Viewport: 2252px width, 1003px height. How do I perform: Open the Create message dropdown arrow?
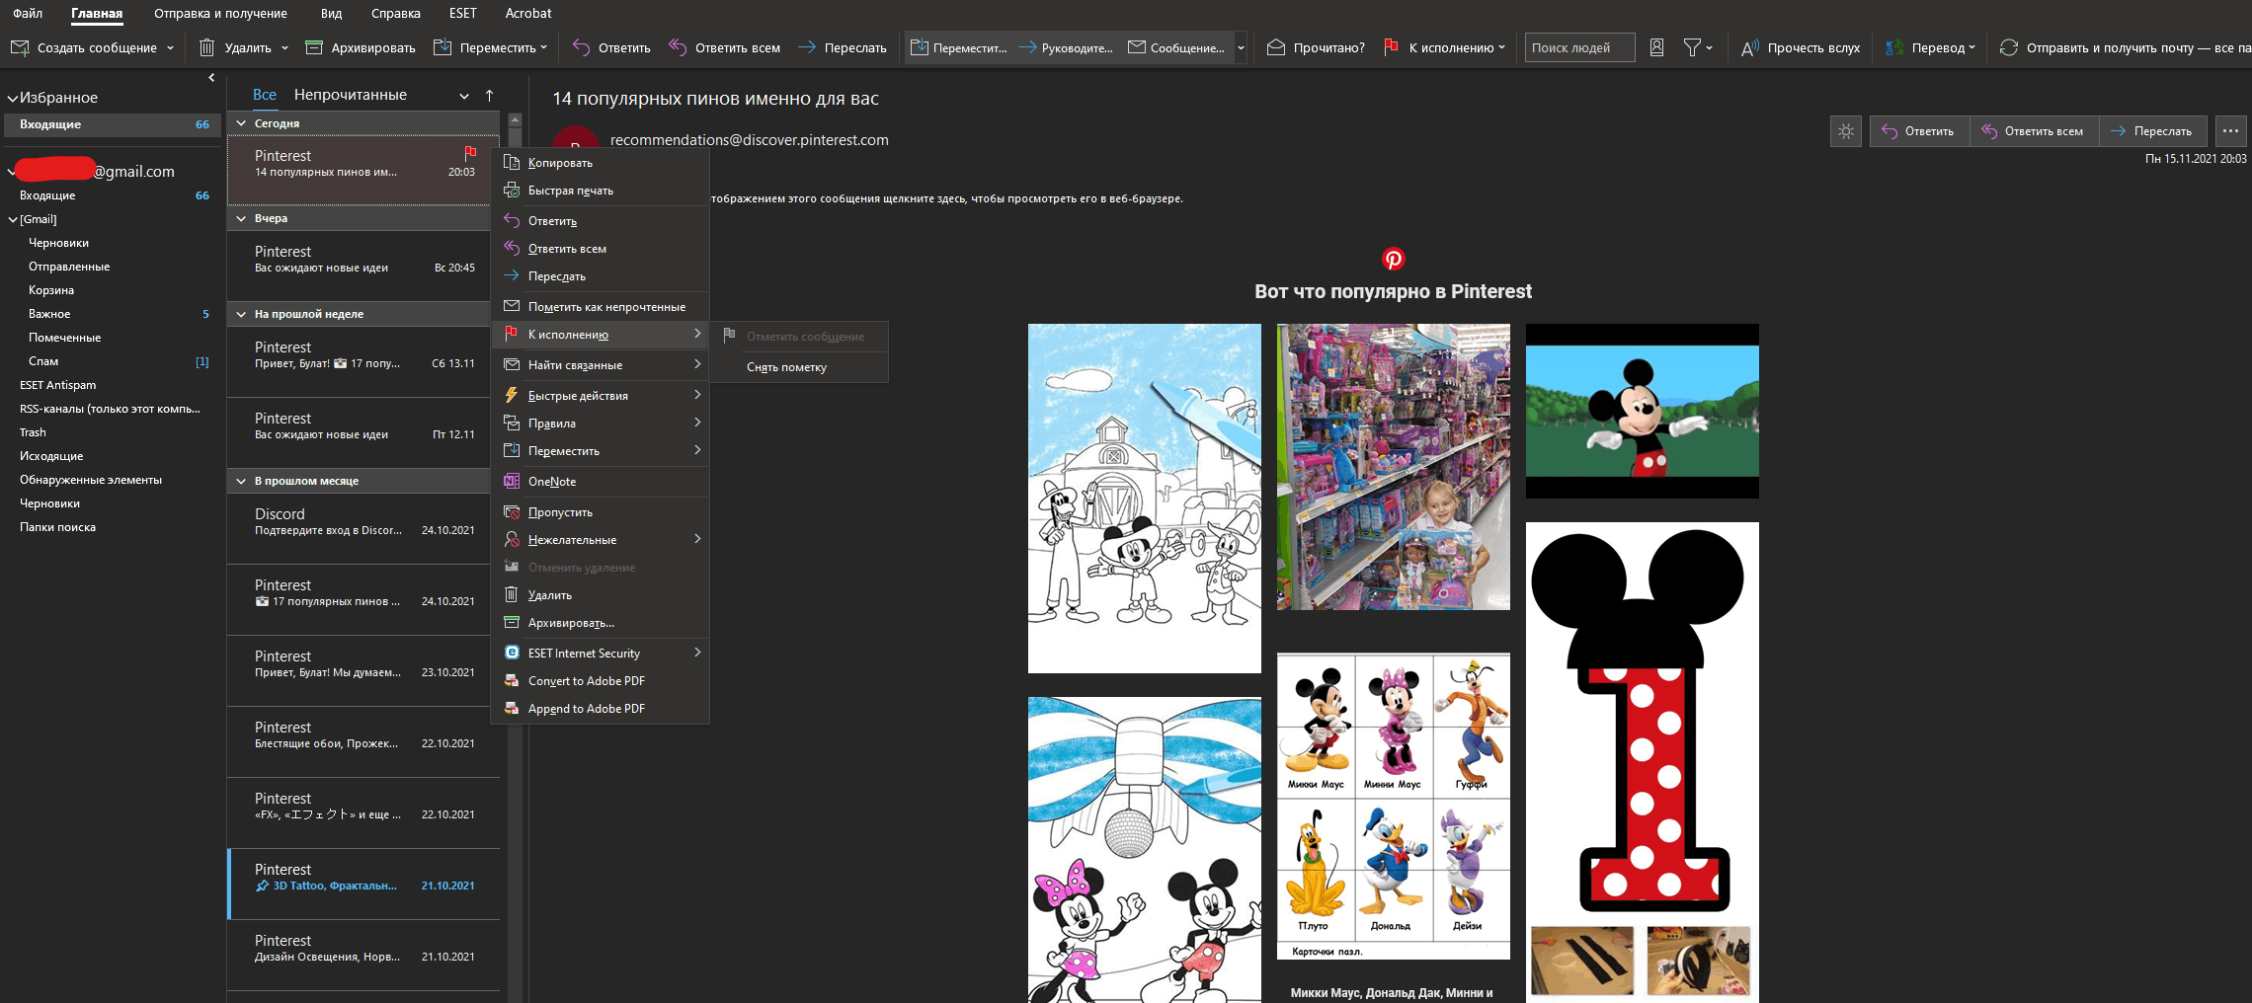[170, 47]
